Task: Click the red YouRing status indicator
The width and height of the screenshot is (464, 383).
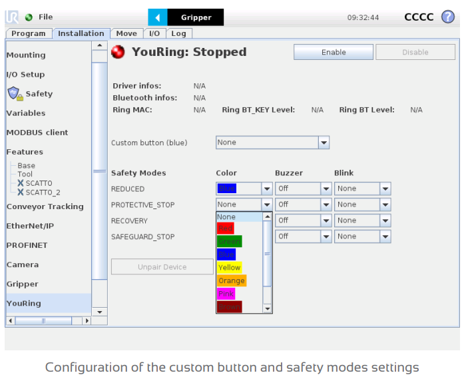Action: click(118, 53)
